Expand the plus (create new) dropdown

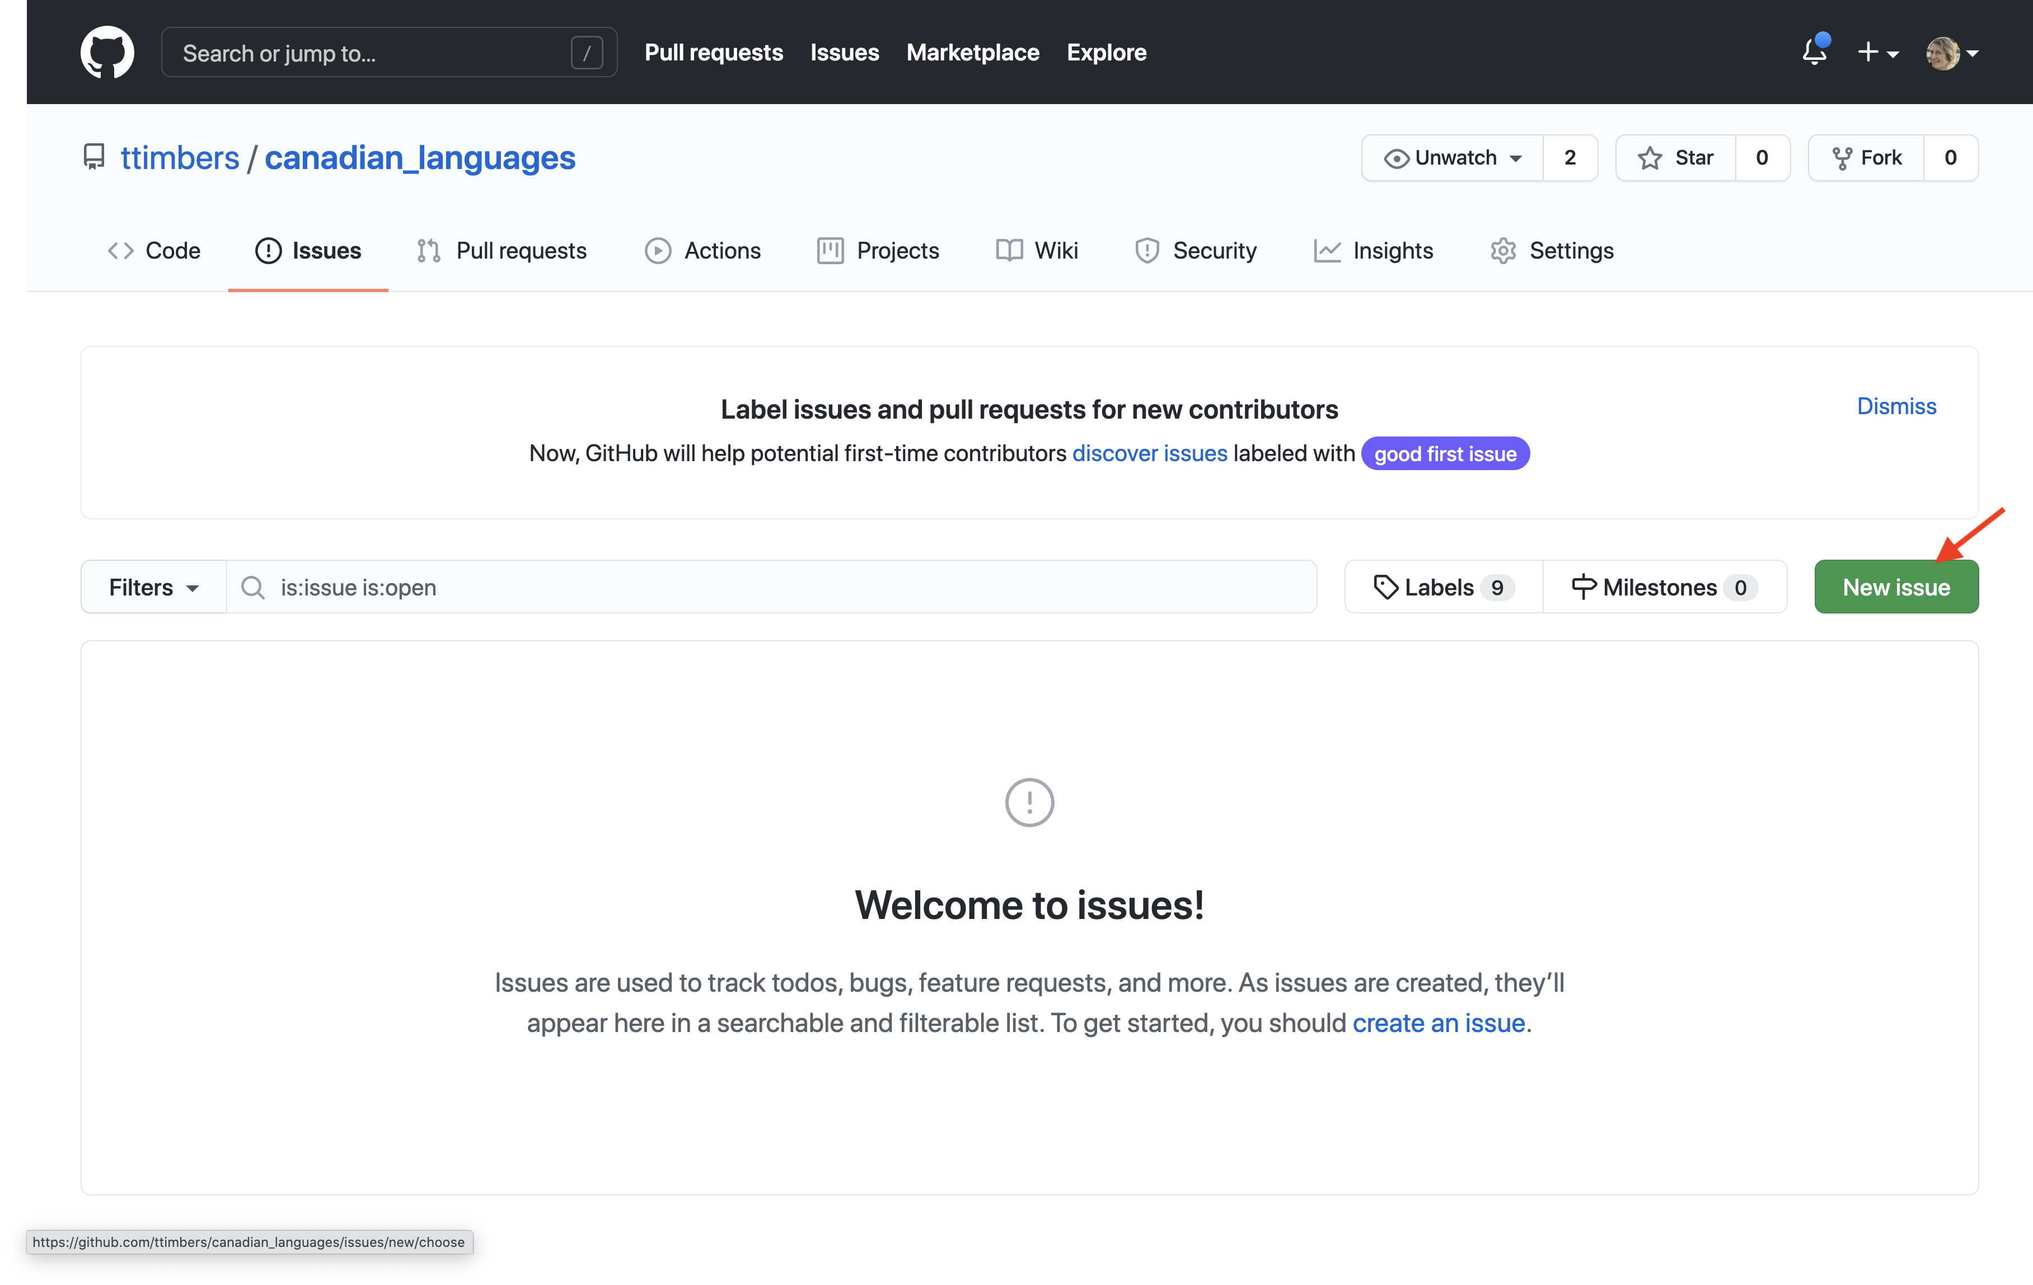pyautogui.click(x=1879, y=53)
